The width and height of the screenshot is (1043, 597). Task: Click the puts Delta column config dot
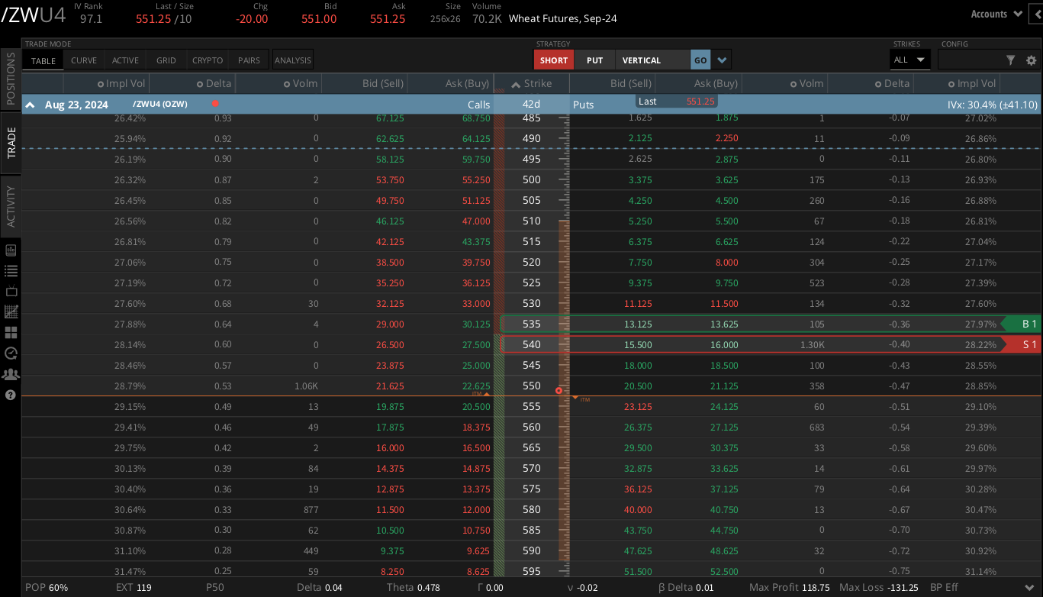point(877,84)
